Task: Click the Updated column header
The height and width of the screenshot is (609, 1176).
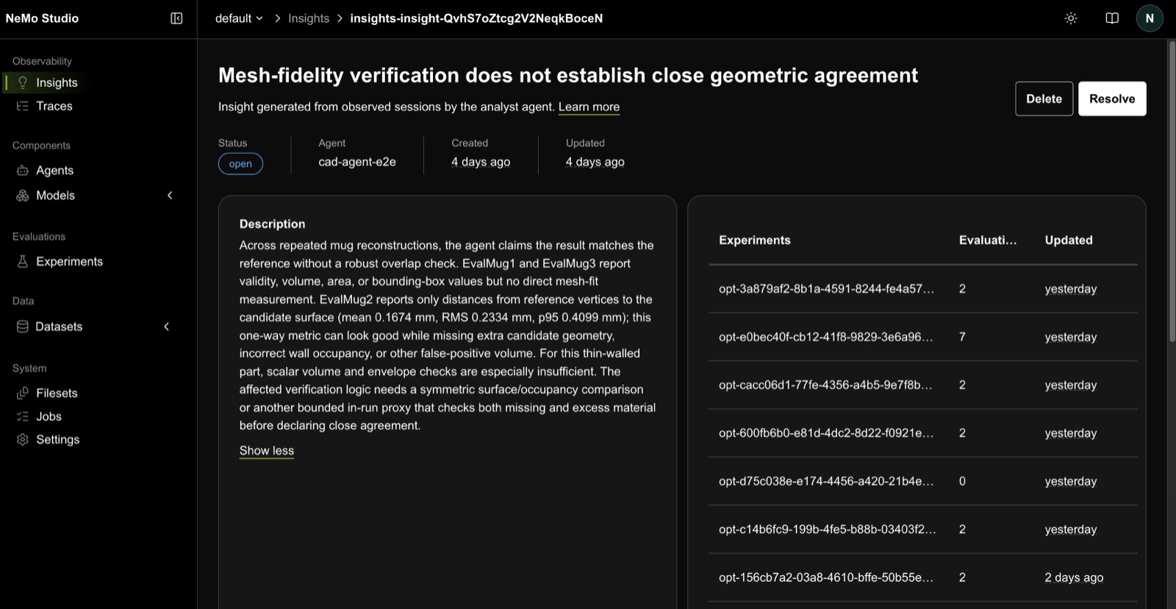Action: [1069, 240]
